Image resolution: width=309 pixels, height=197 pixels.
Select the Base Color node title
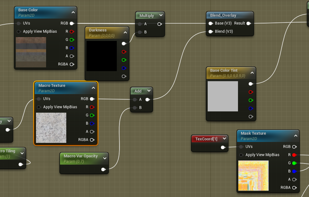point(28,10)
